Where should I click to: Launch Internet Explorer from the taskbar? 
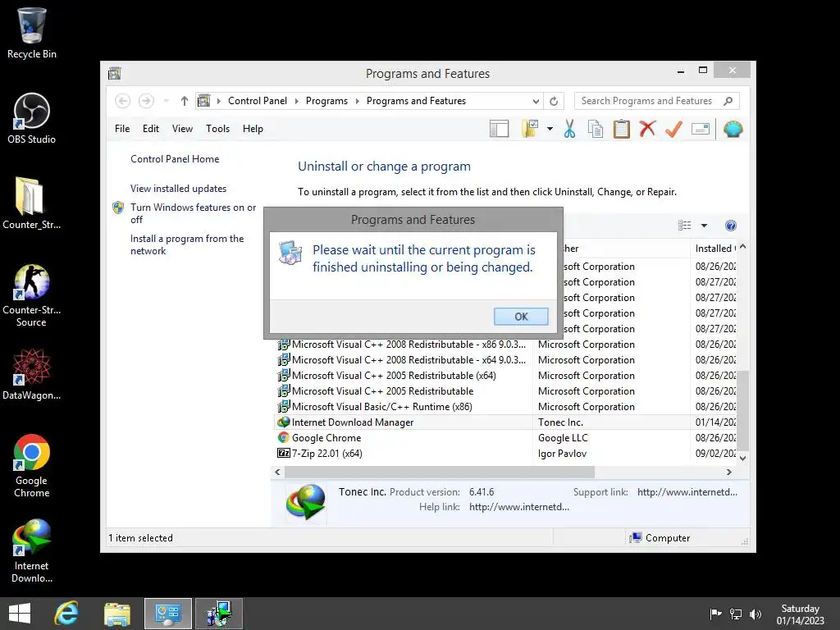coord(66,614)
